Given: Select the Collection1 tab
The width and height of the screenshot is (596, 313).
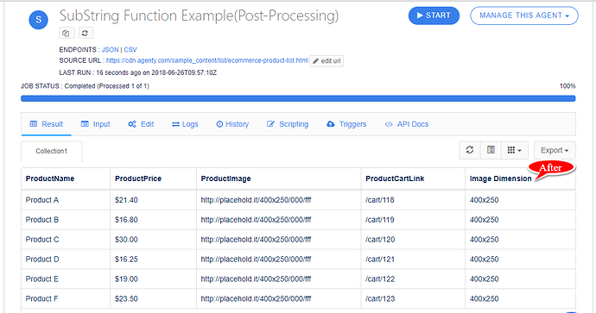Looking at the screenshot, I should (x=51, y=151).
